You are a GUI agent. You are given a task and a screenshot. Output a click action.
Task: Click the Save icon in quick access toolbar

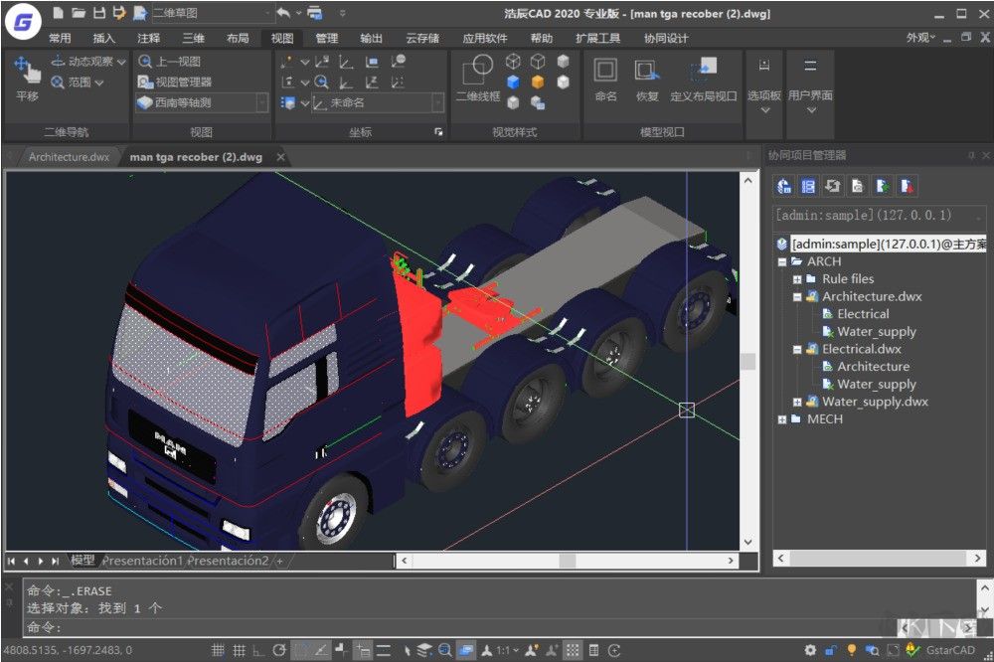pyautogui.click(x=99, y=13)
